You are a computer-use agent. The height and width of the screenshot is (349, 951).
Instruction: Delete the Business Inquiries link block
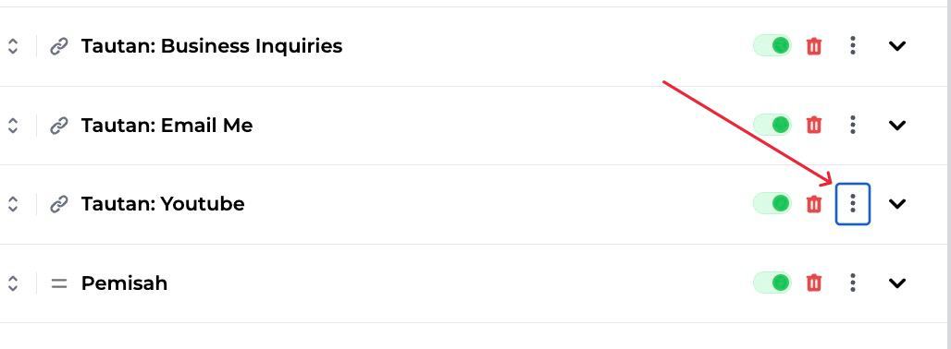tap(814, 46)
